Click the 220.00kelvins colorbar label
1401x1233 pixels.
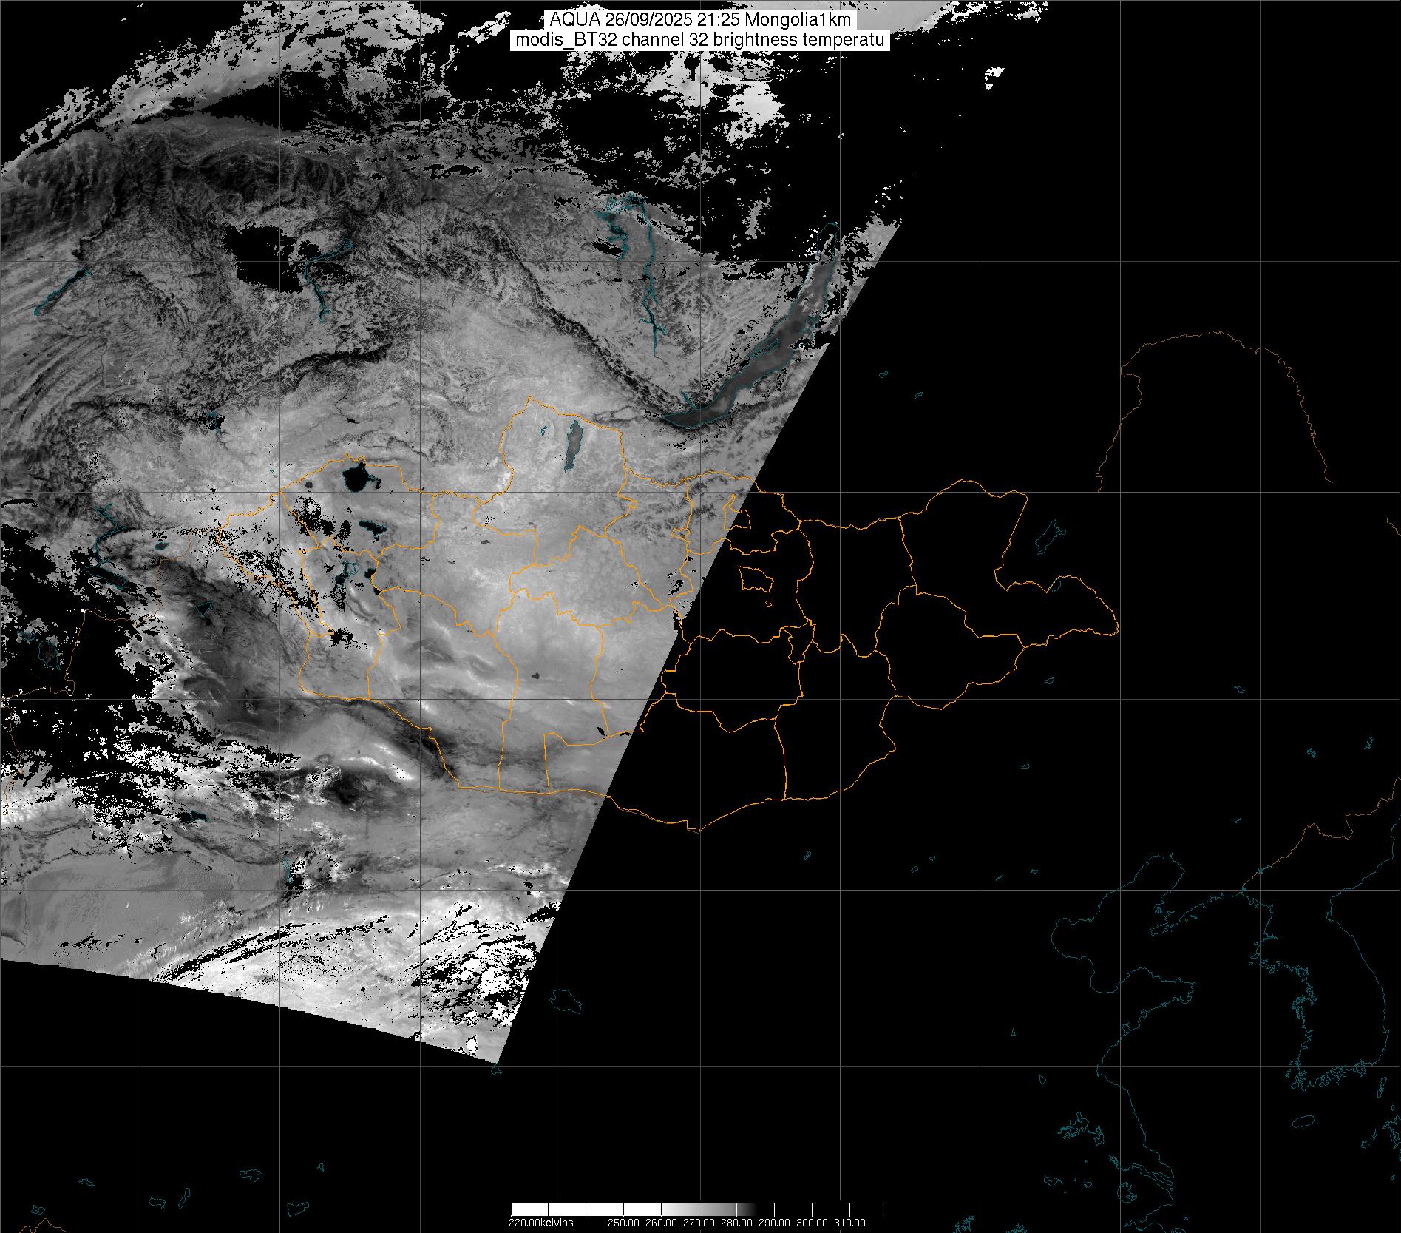(x=540, y=1223)
